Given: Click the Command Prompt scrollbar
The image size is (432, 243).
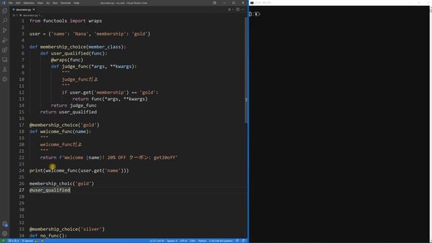Looking at the screenshot, I should click(431, 124).
